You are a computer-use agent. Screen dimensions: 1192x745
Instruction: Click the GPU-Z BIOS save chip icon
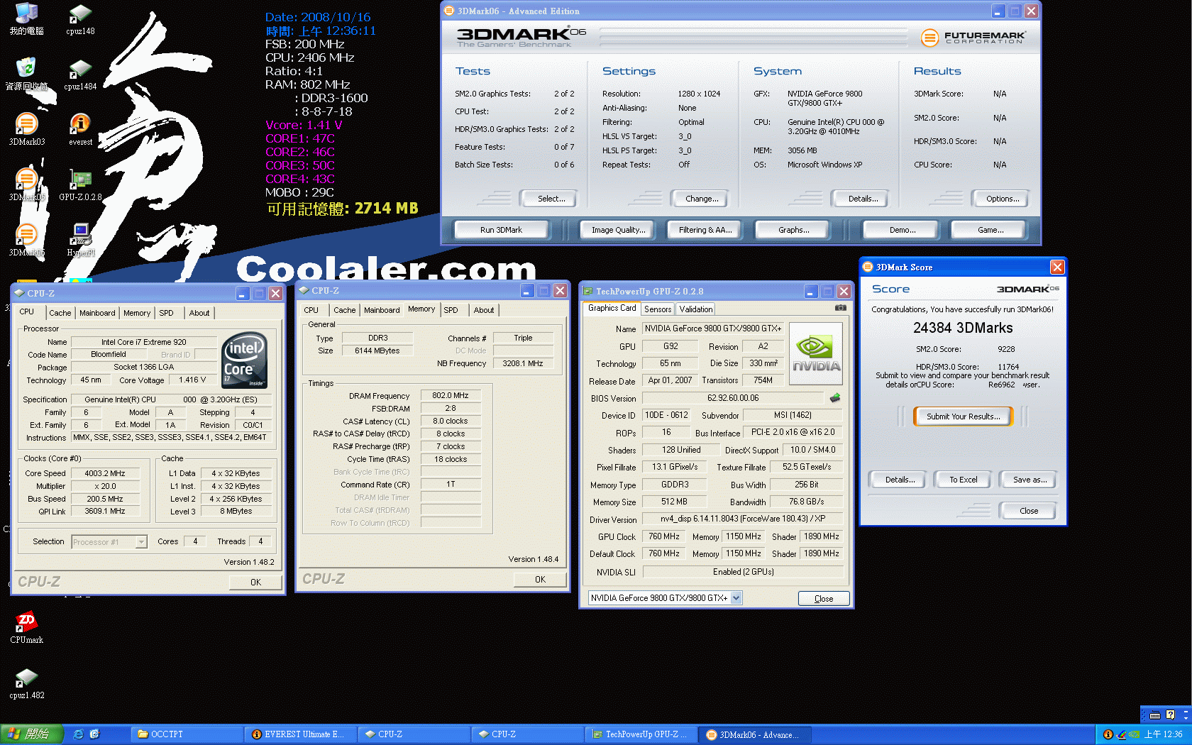click(835, 398)
